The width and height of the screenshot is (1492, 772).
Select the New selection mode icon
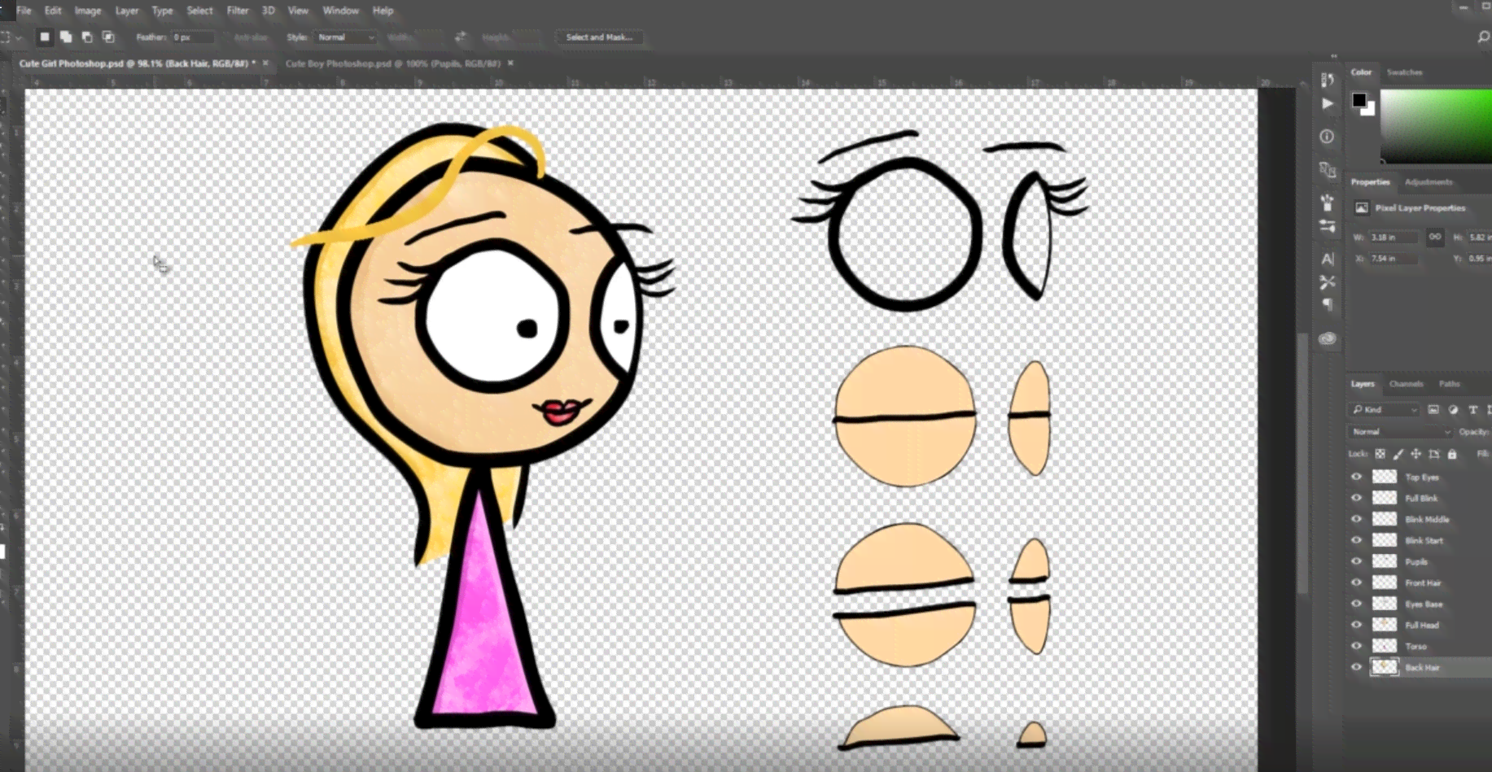point(45,37)
